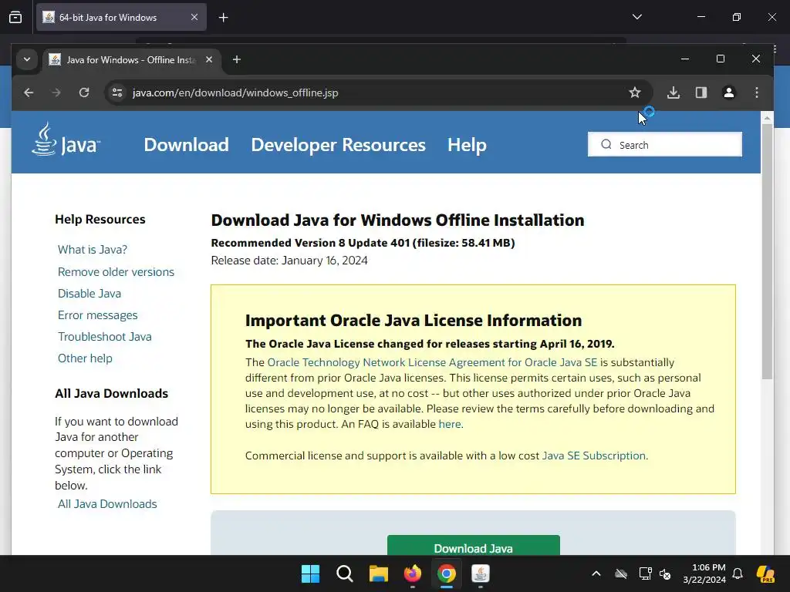Click the green Download Java button

click(474, 547)
